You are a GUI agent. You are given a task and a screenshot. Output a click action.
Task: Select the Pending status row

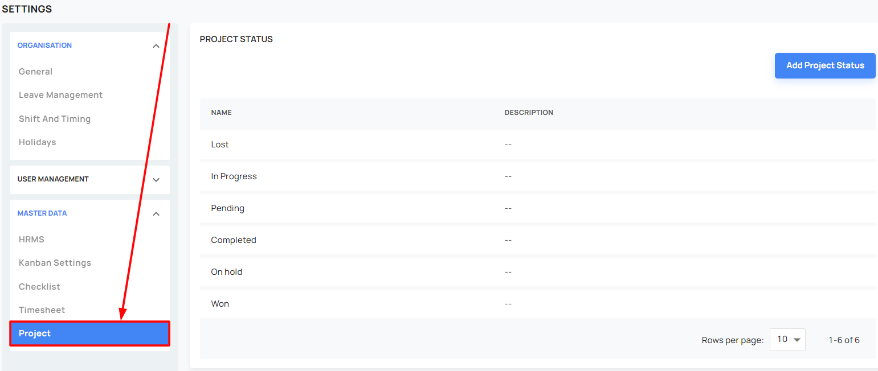(537, 208)
